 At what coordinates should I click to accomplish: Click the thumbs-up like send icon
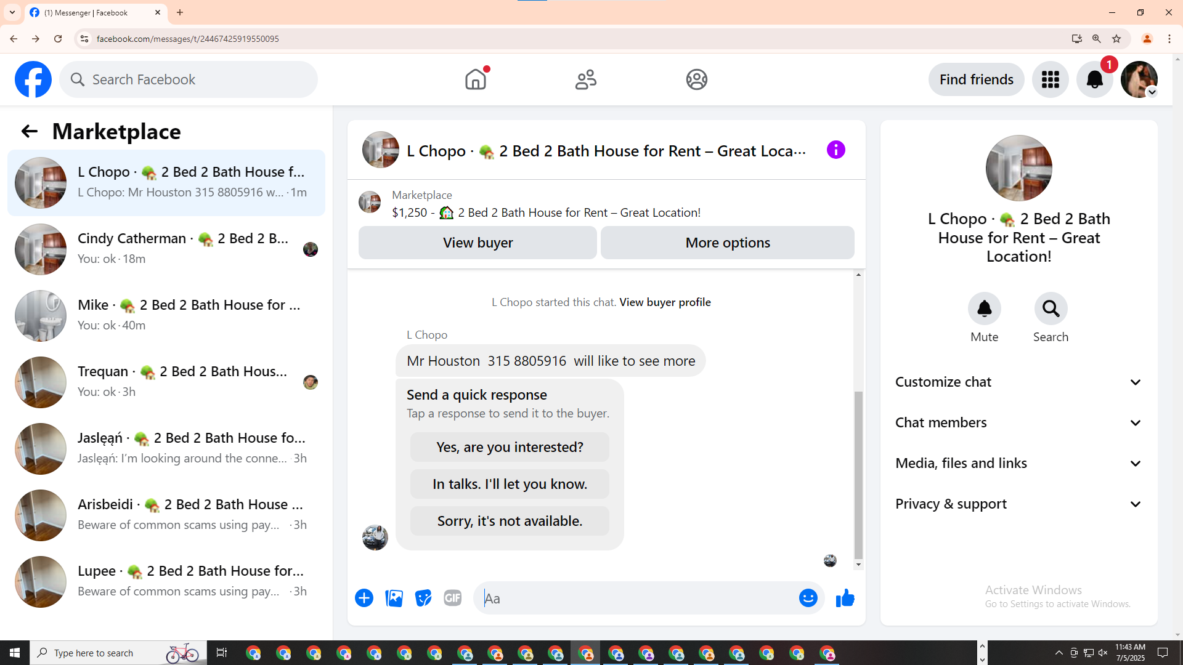click(845, 598)
